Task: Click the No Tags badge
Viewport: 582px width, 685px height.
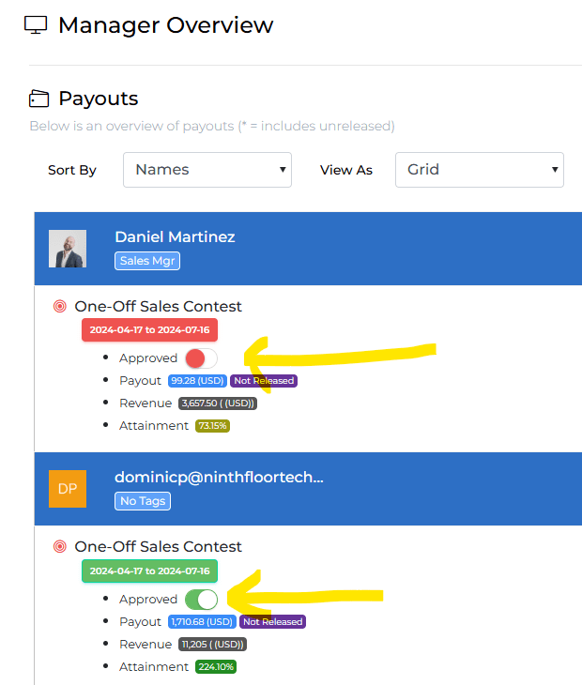Action: coord(143,501)
